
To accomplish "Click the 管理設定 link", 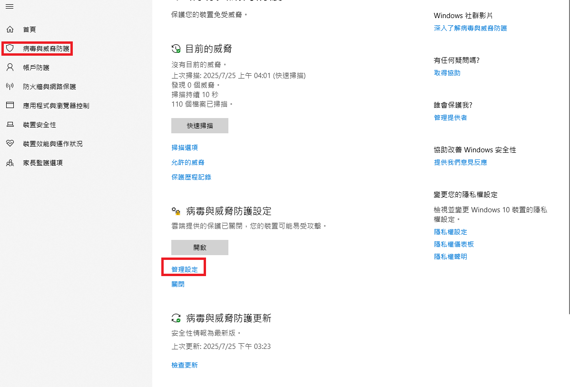I will 185,269.
